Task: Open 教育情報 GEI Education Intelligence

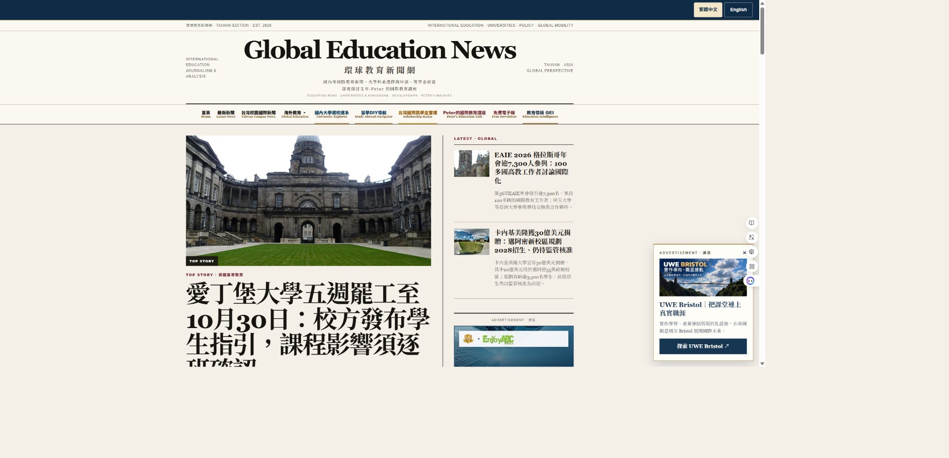Action: (540, 114)
